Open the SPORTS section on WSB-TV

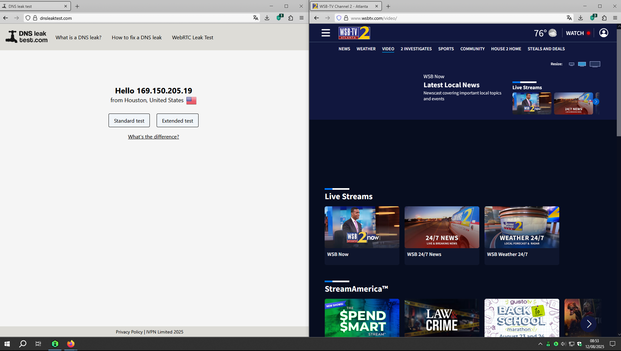tap(446, 49)
